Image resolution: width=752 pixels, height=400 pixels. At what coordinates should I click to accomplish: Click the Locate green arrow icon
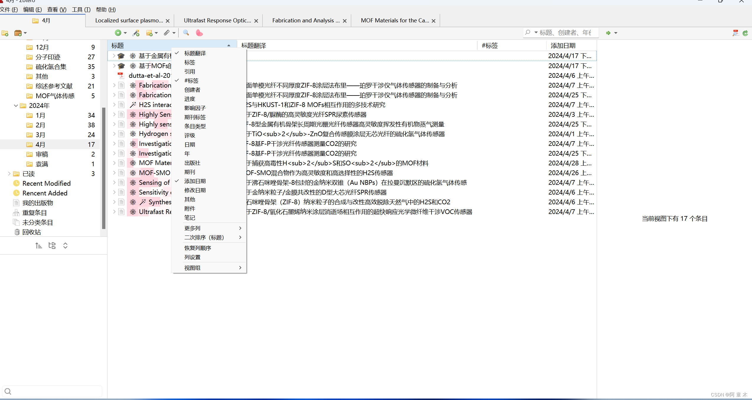coord(608,33)
